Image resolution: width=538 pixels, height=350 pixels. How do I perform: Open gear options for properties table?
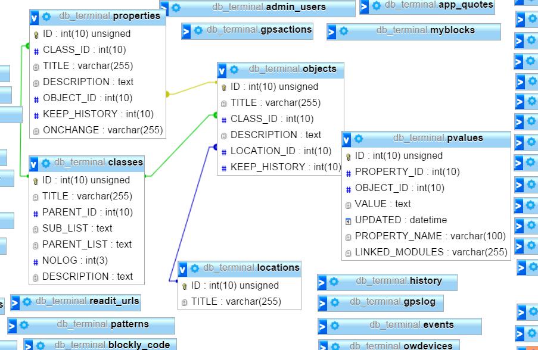tap(46, 16)
